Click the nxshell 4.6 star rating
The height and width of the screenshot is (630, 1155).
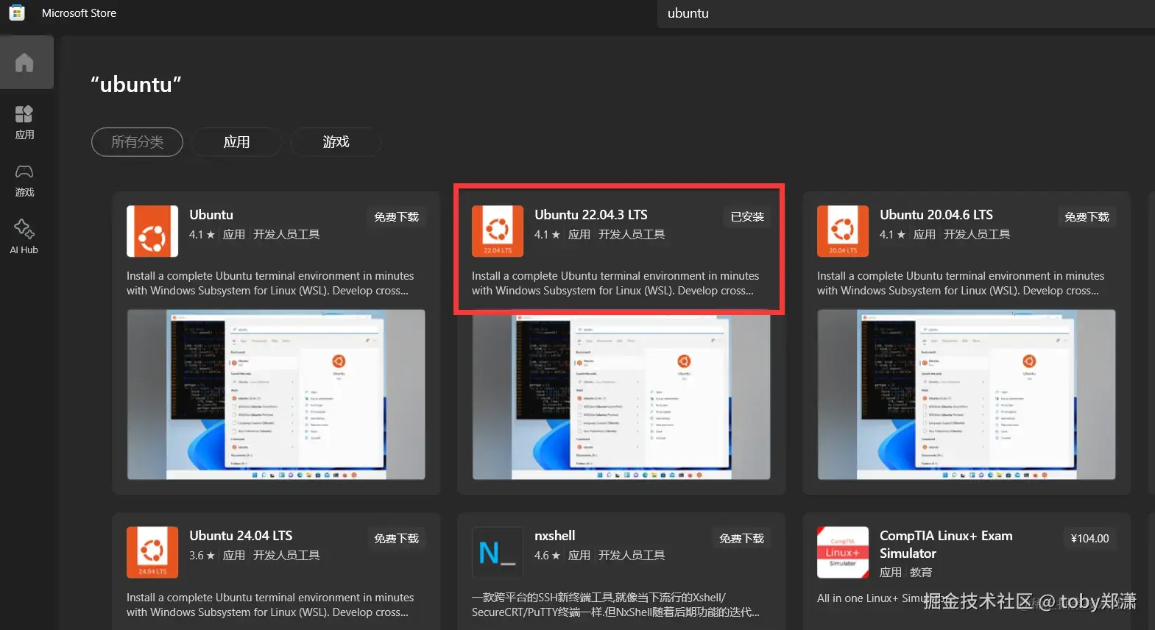coord(547,556)
